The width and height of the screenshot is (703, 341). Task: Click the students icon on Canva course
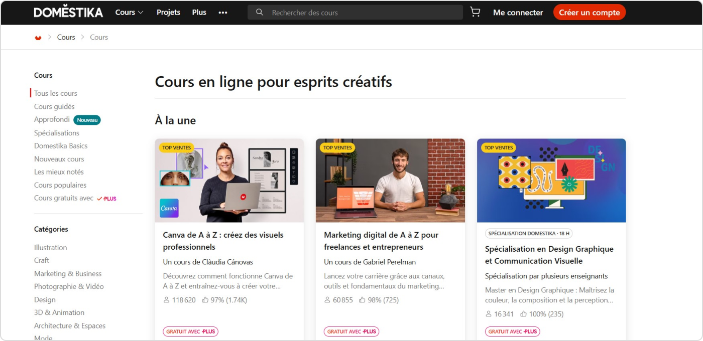[166, 300]
